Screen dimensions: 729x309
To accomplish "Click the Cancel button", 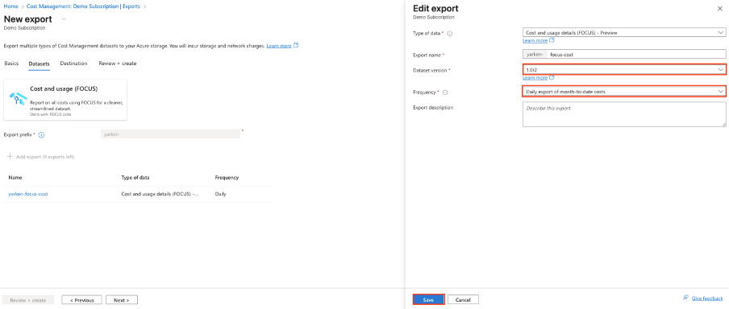I will (x=463, y=299).
